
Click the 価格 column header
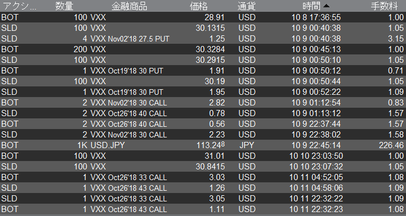[199, 6]
